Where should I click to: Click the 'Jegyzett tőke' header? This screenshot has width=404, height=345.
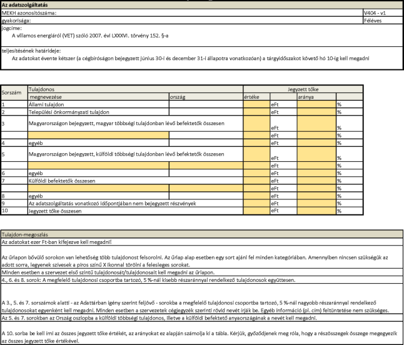tap(303, 89)
